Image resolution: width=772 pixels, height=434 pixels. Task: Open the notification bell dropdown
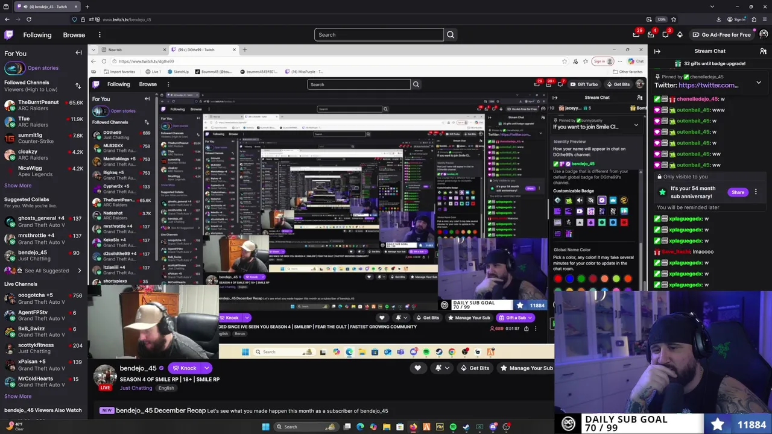(441, 368)
